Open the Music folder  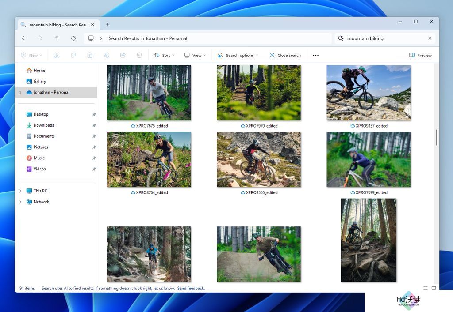[x=39, y=158]
